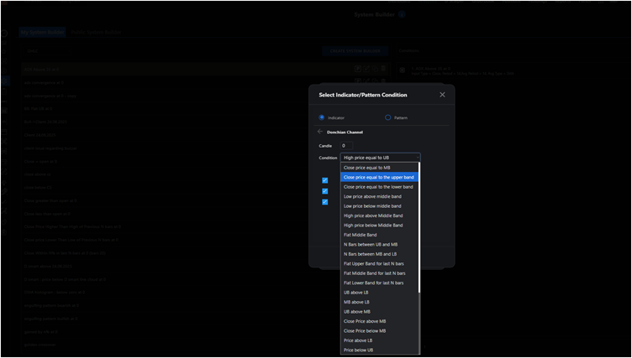Switch to the My System Builder tab
This screenshot has height=358, width=632.
pos(43,32)
